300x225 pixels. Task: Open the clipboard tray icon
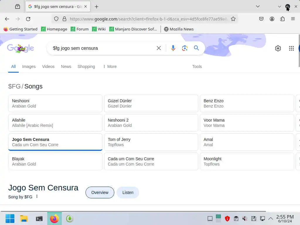236,219
